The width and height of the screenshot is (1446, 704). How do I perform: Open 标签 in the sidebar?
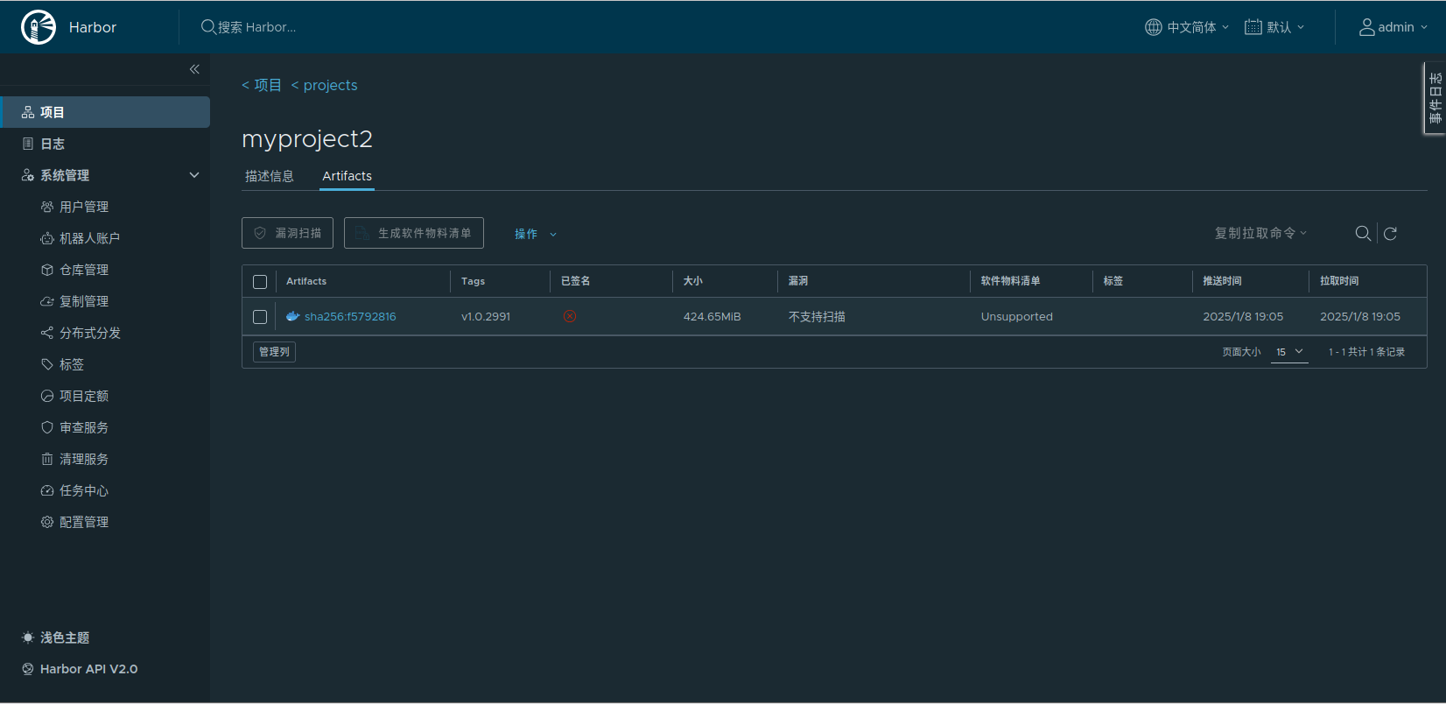click(72, 364)
